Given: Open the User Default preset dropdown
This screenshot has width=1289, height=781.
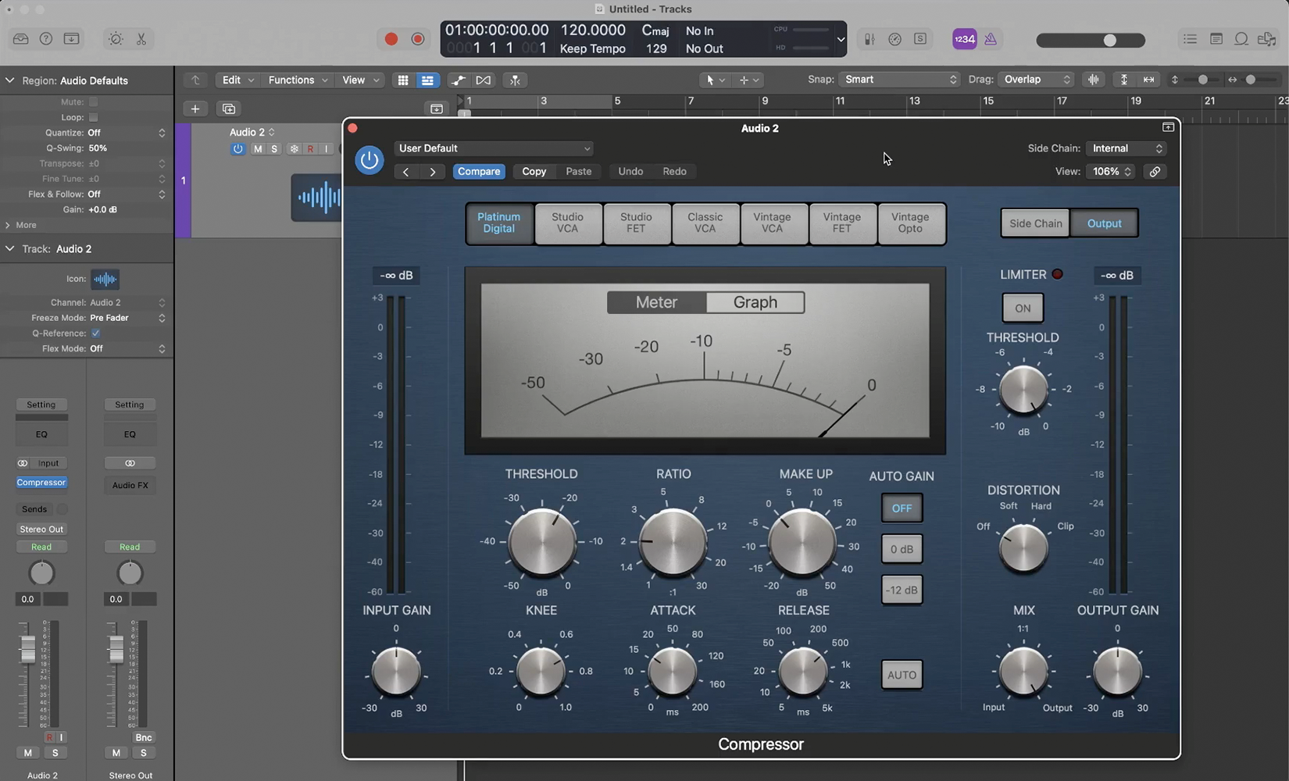Looking at the screenshot, I should (x=494, y=148).
